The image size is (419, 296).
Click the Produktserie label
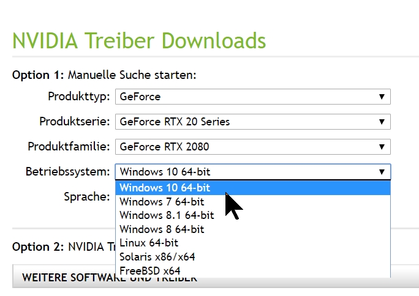click(x=75, y=121)
